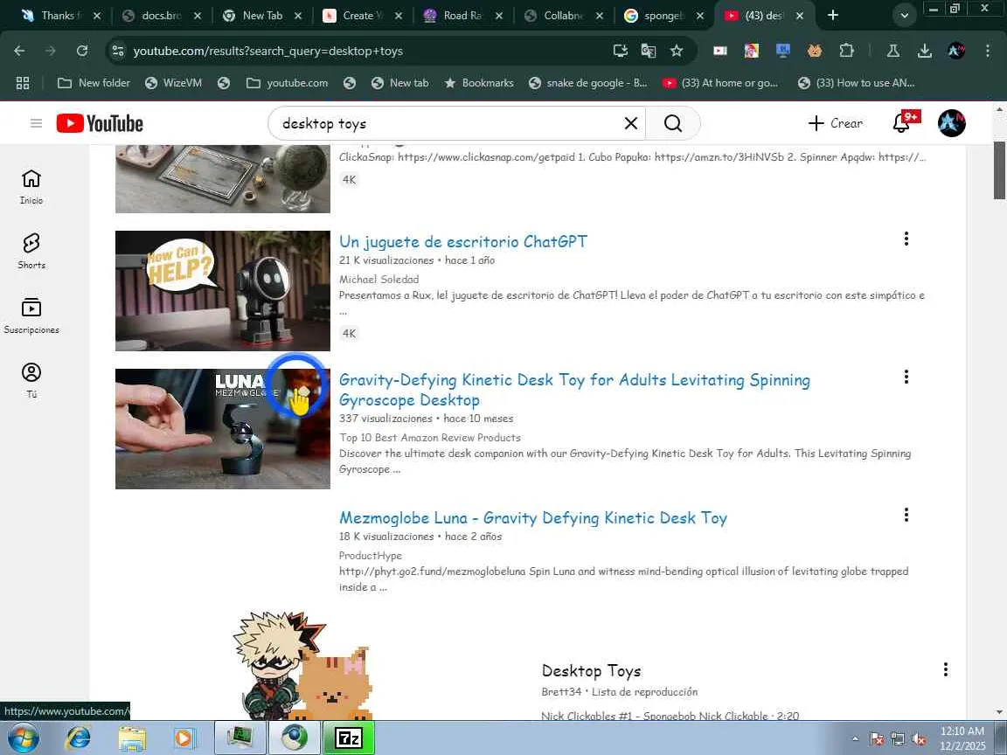Click browser back arrow

tap(19, 51)
